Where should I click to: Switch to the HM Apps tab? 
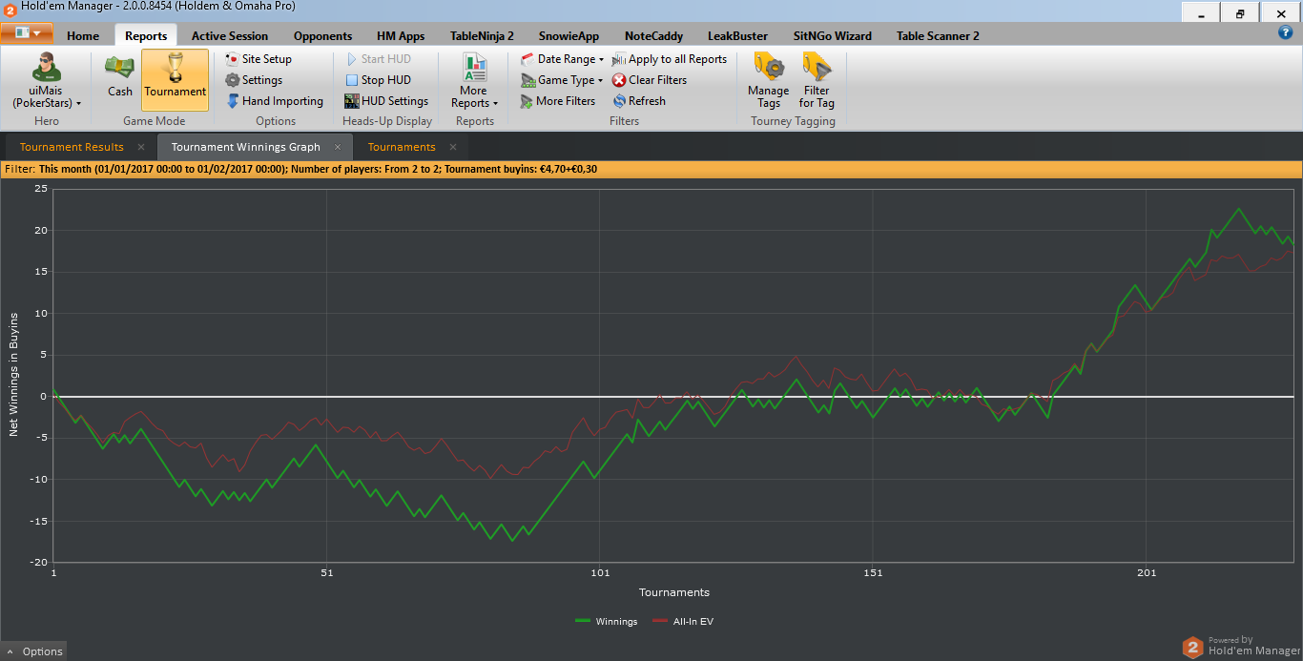point(401,36)
